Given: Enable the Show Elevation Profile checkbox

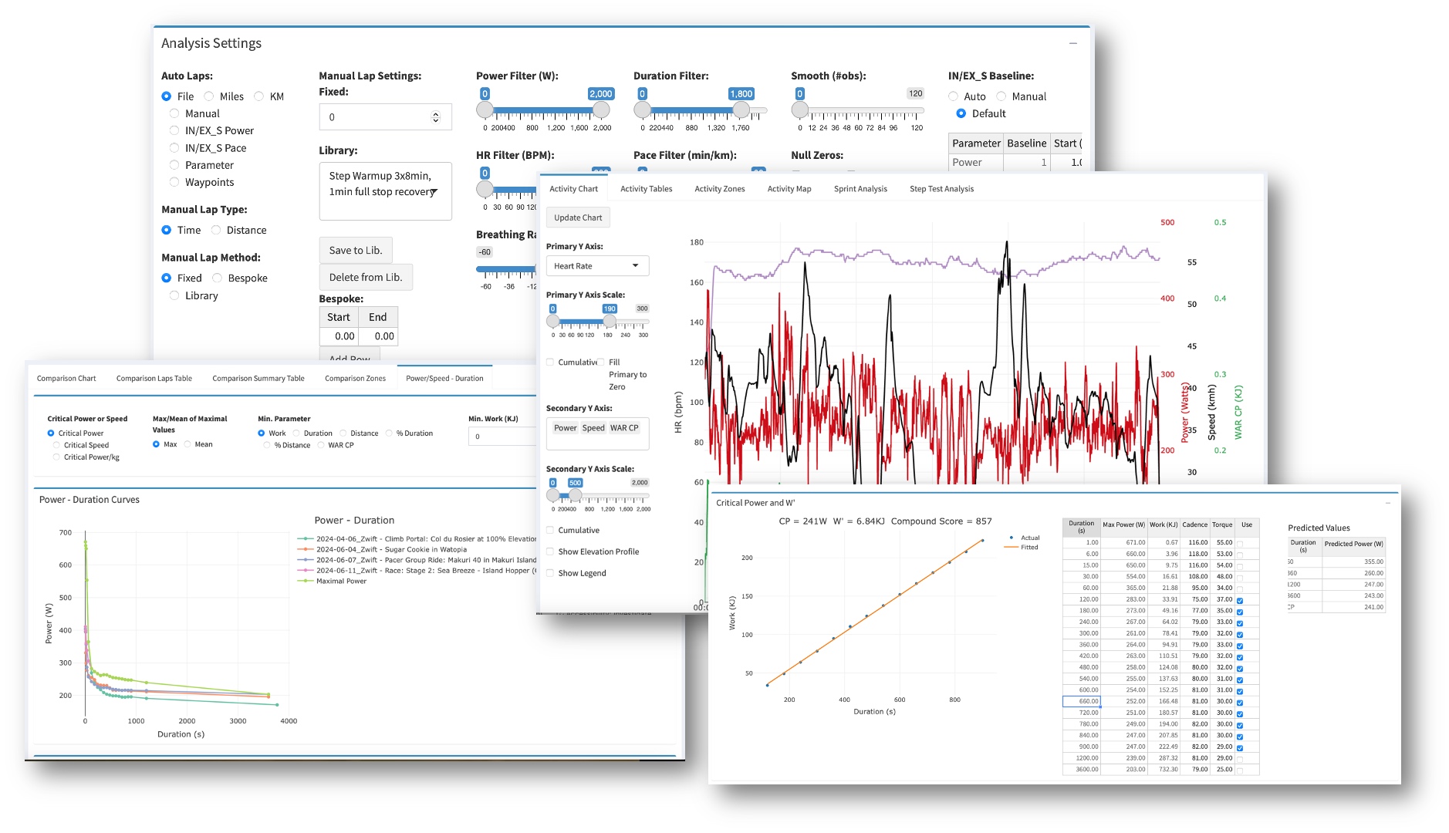Looking at the screenshot, I should [x=550, y=551].
